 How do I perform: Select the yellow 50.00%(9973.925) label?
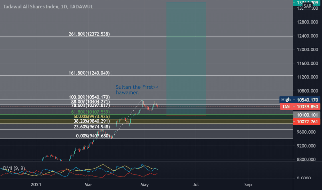[x=92, y=116]
